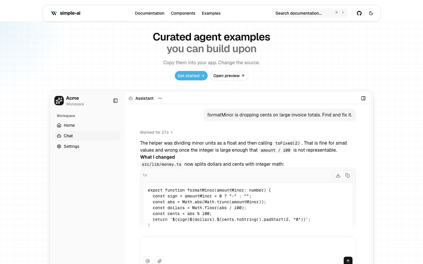
Task: Select Home in the workspace sidebar
Action: 87,125
